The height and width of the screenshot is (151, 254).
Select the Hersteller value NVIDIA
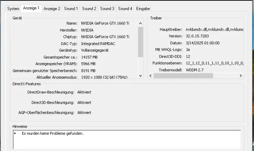(87, 30)
